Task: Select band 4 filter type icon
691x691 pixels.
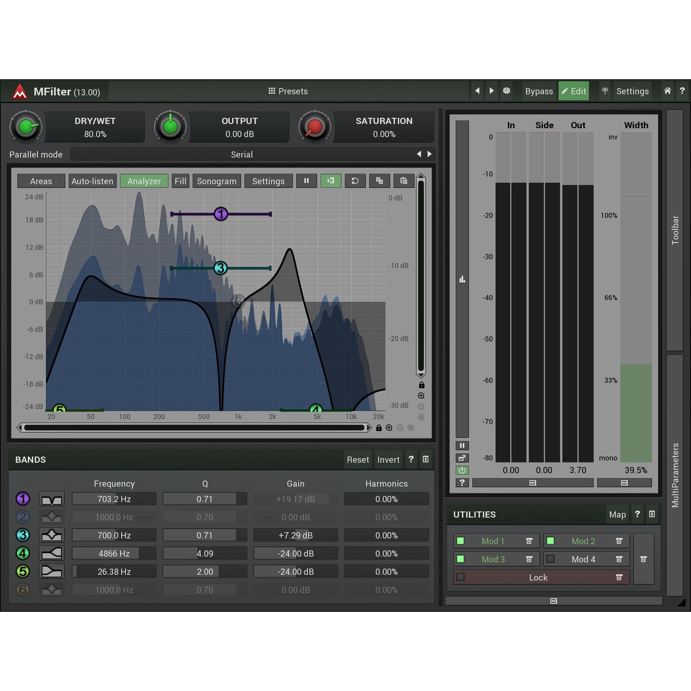Action: [51, 553]
